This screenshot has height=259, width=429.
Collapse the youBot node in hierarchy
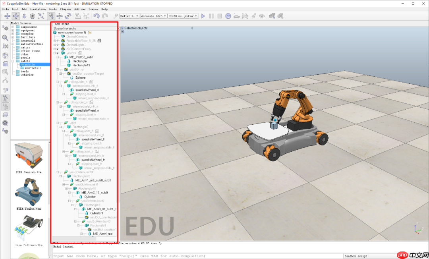coord(55,53)
